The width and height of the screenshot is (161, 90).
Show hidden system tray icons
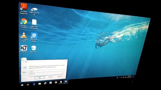point(120,78)
